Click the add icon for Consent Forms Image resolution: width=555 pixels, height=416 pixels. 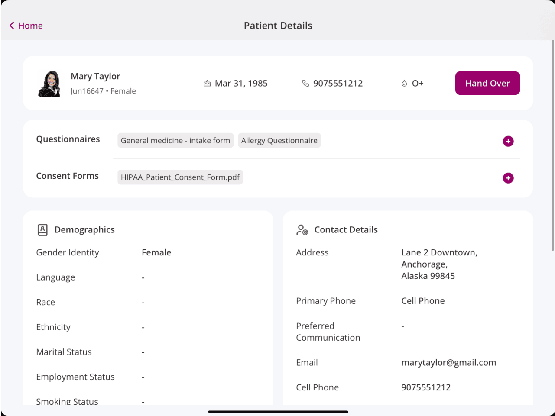[x=508, y=178]
